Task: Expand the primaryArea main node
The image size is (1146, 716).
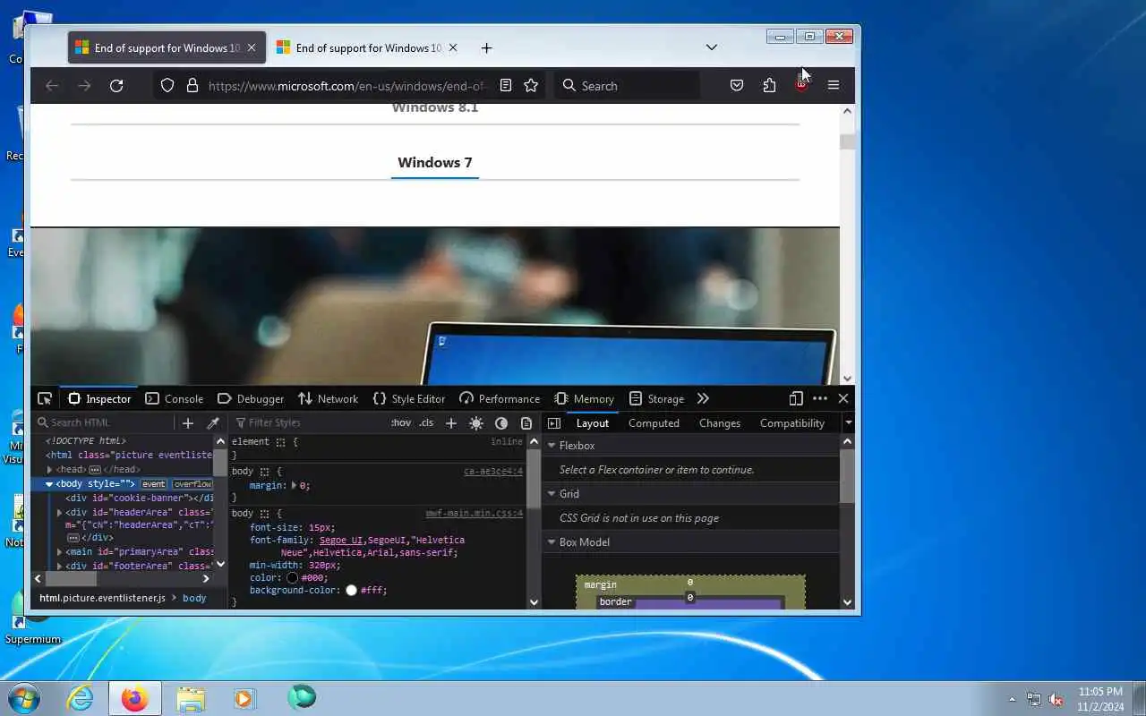Action: coord(59,551)
